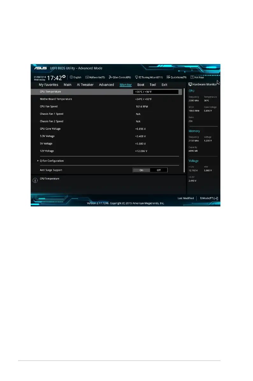Click the +3.408 V value
Viewport: 253px width, 381px height.
click(141, 136)
